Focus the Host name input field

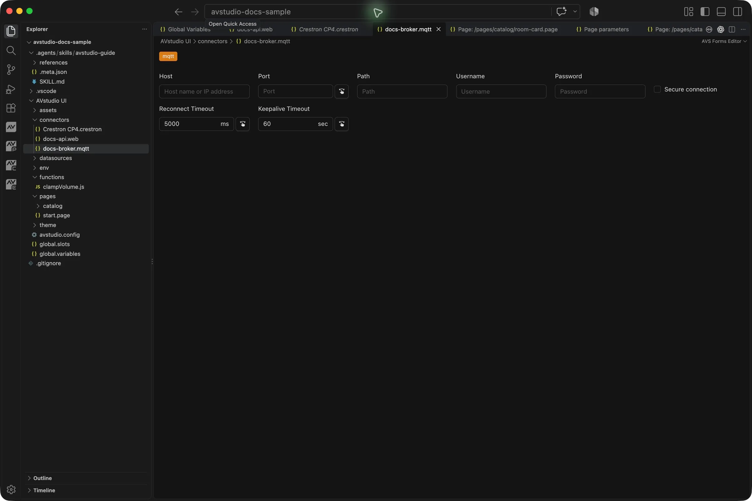pyautogui.click(x=204, y=91)
